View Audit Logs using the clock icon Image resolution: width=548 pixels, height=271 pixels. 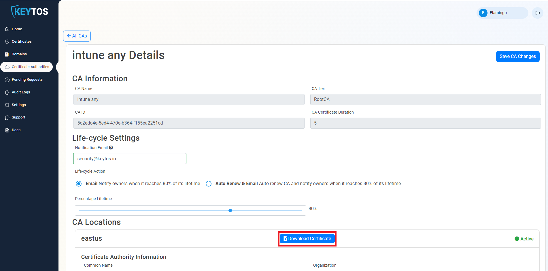7,92
